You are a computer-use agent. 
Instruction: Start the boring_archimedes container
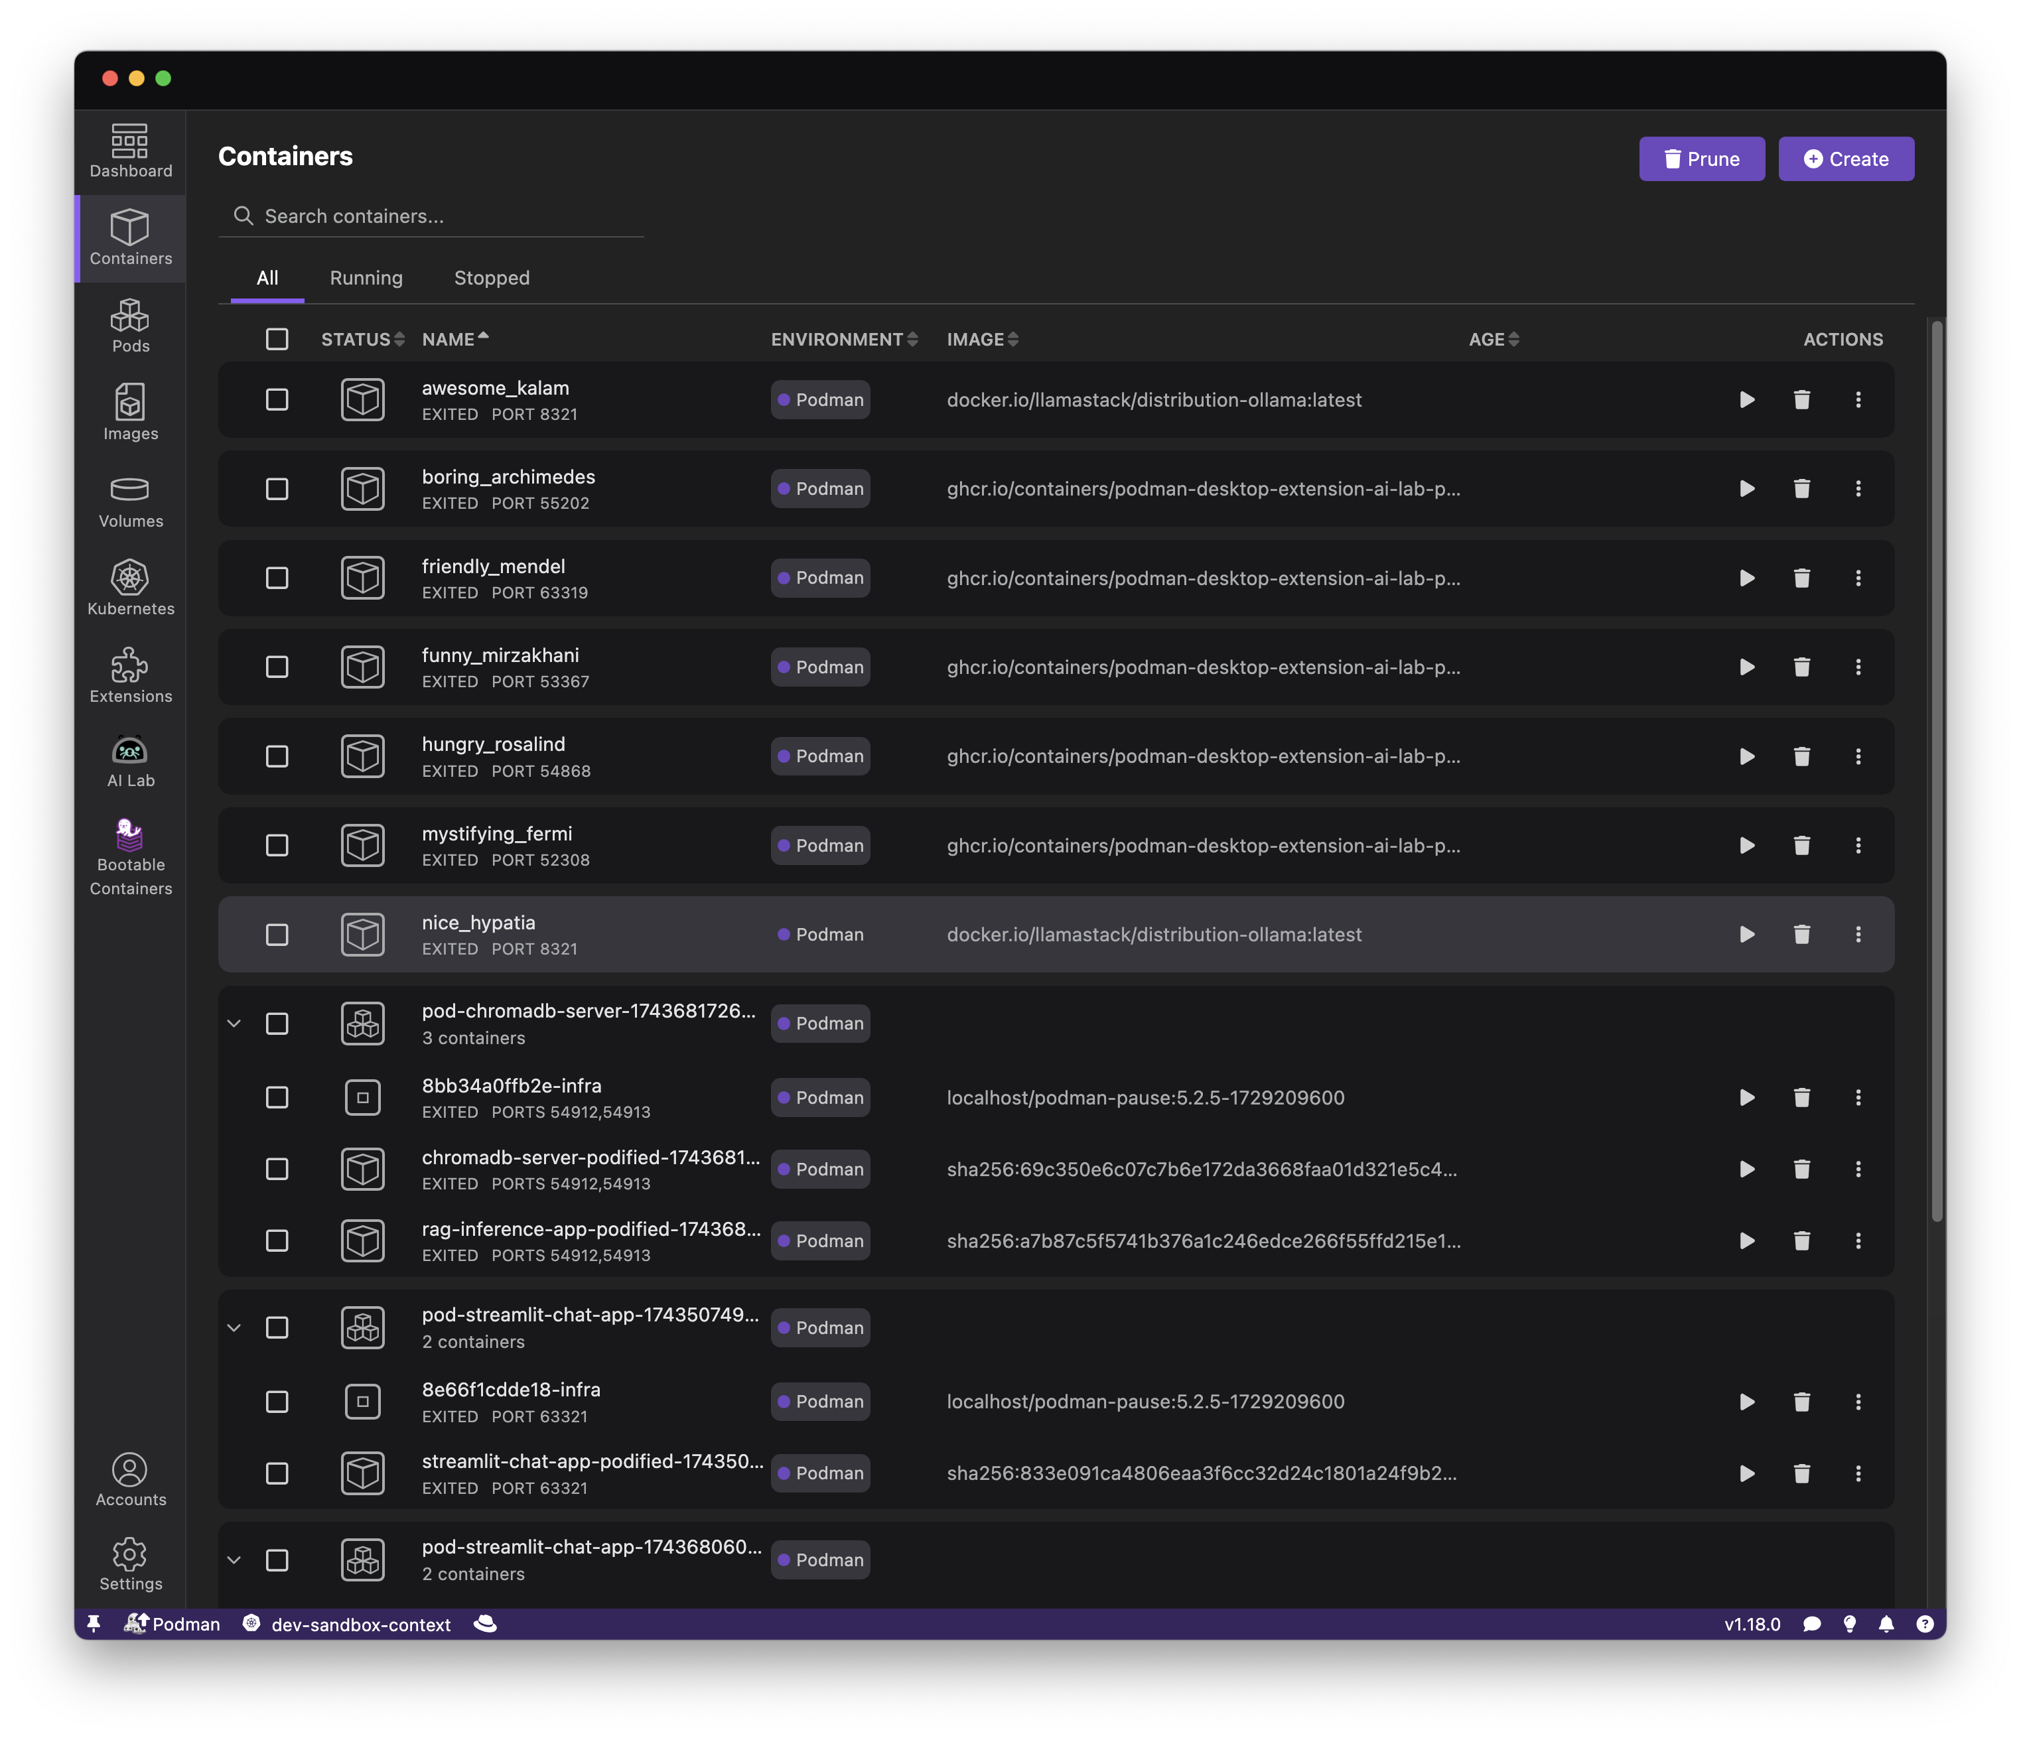[x=1746, y=489]
